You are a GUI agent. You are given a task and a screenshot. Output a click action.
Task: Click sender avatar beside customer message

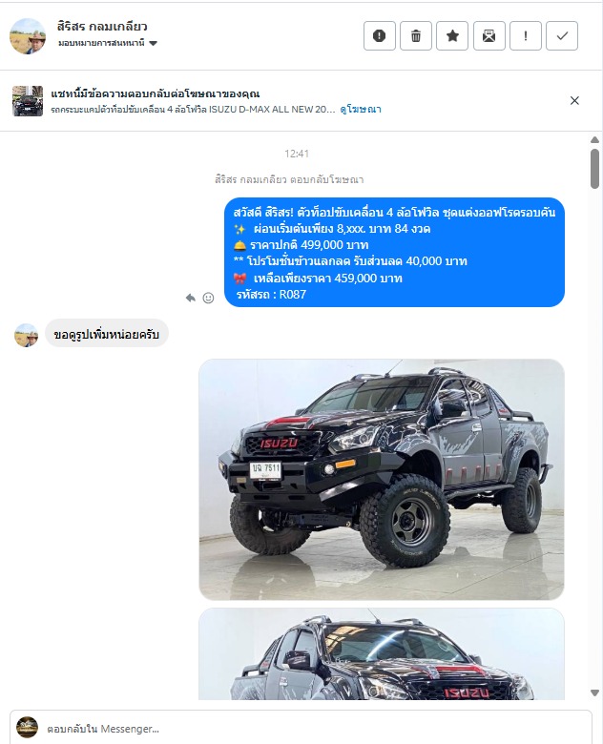coord(27,335)
